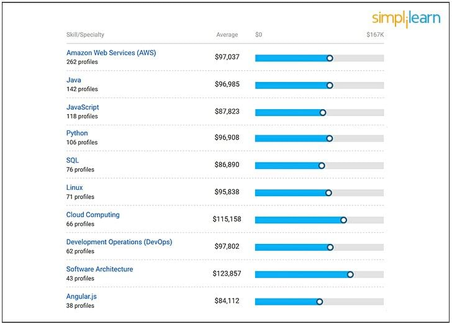Click the Simplilearn logo
Image resolution: width=452 pixels, height=324 pixels.
tap(406, 19)
